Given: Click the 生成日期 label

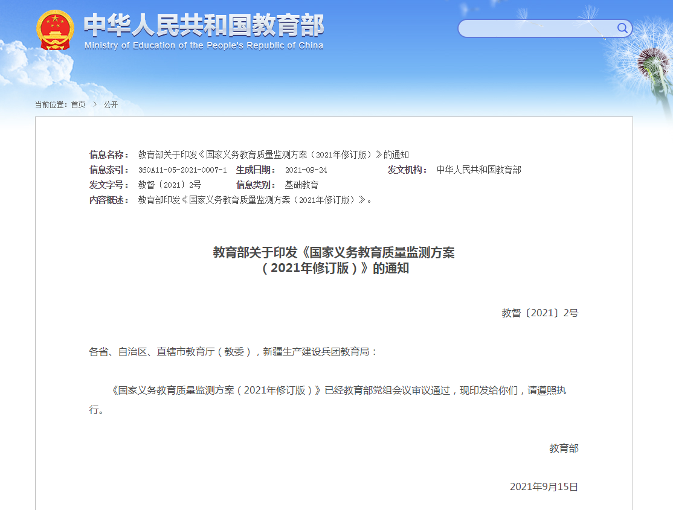Looking at the screenshot, I should pyautogui.click(x=256, y=170).
